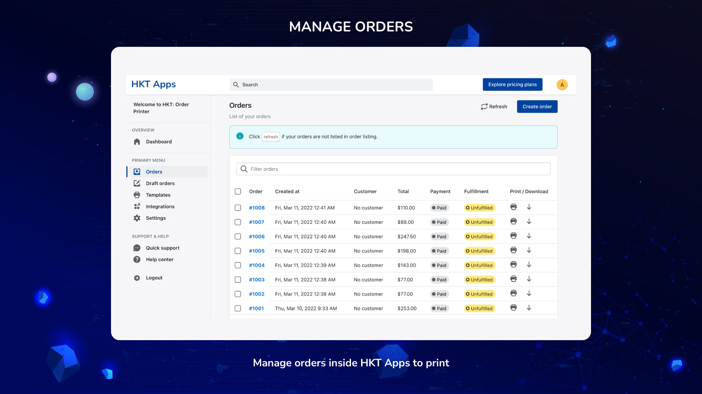Click the Paid badge of order #1007
The image size is (702, 394).
coord(439,222)
